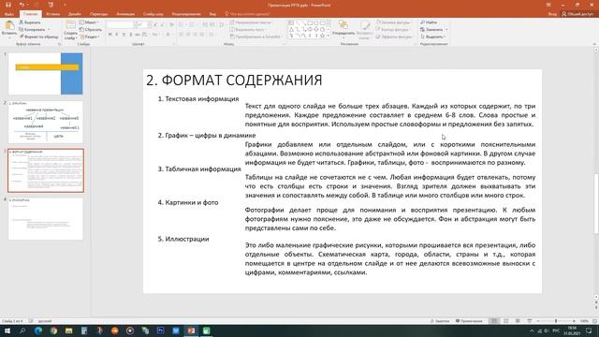
Task: Switch to the Insert (Вставка) tab
Action: pyautogui.click(x=52, y=14)
